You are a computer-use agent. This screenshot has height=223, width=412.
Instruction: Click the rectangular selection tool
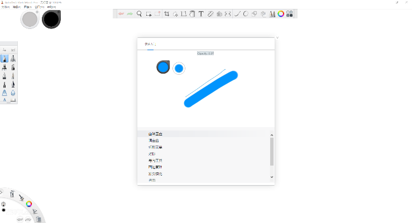(148, 14)
